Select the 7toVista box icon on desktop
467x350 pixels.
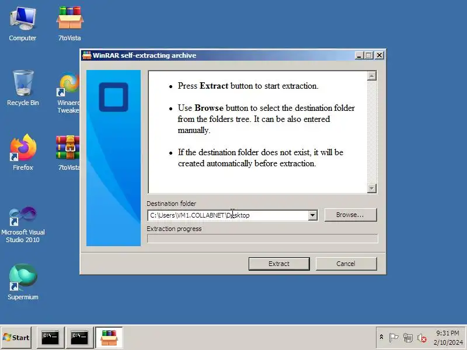[69, 24]
